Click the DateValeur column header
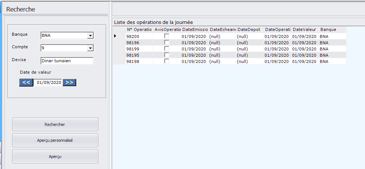 (304, 29)
